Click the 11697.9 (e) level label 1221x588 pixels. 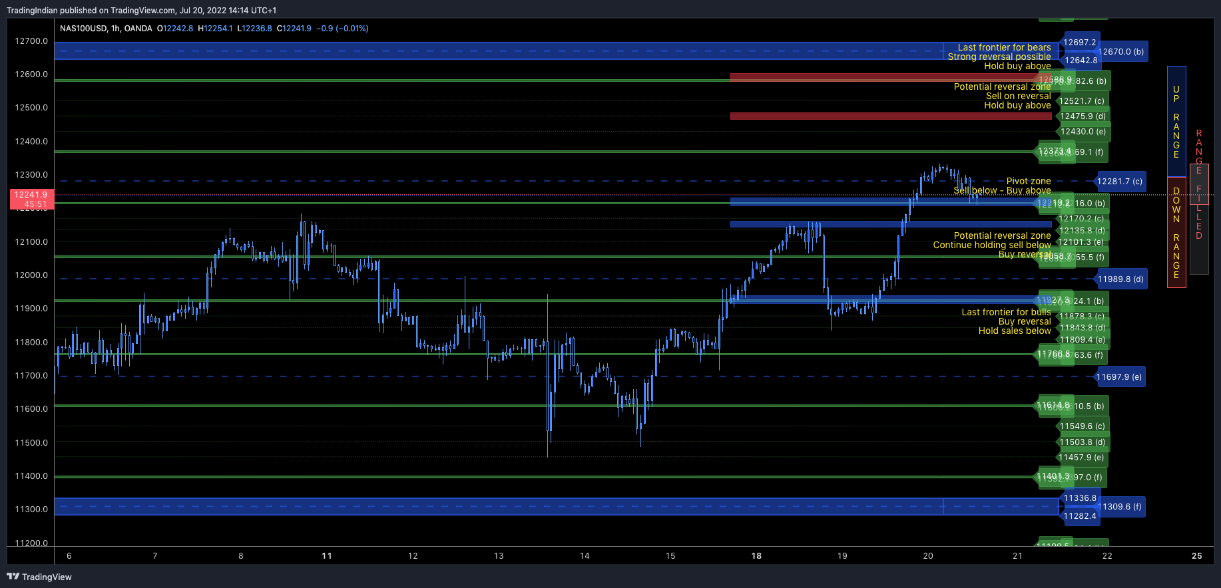[1119, 377]
